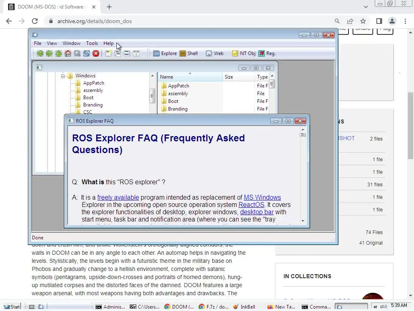Click the taskbar clock 5:39 AM
This screenshot has height=311, width=414.
(x=399, y=305)
